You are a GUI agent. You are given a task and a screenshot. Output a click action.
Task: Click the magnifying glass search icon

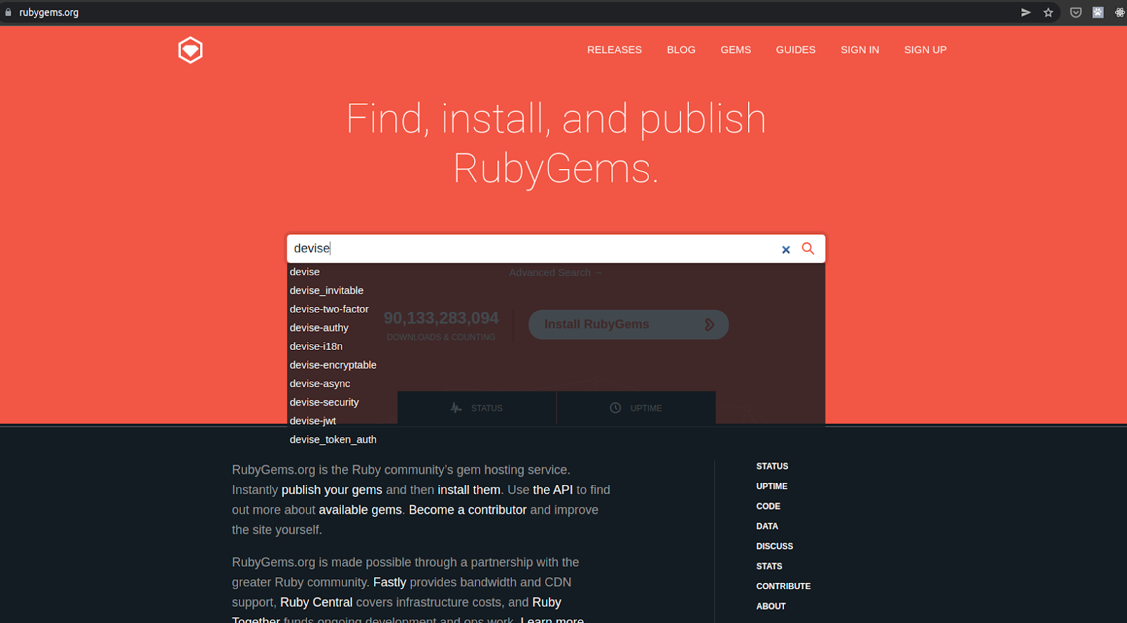808,248
